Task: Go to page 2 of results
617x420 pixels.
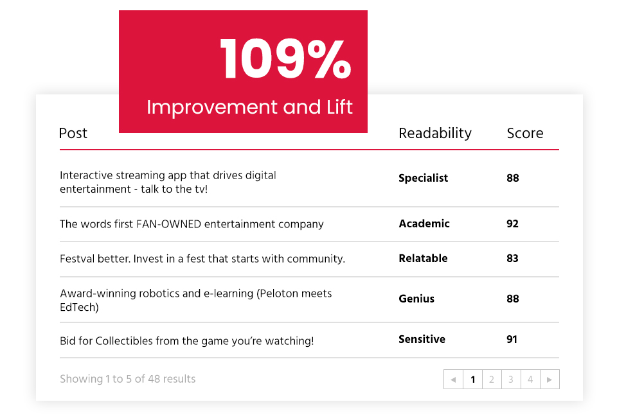Action: point(492,380)
